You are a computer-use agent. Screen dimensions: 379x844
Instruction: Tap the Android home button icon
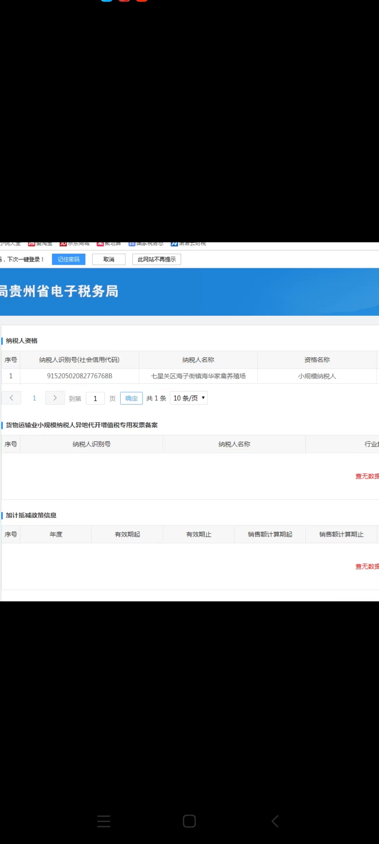pos(189,821)
